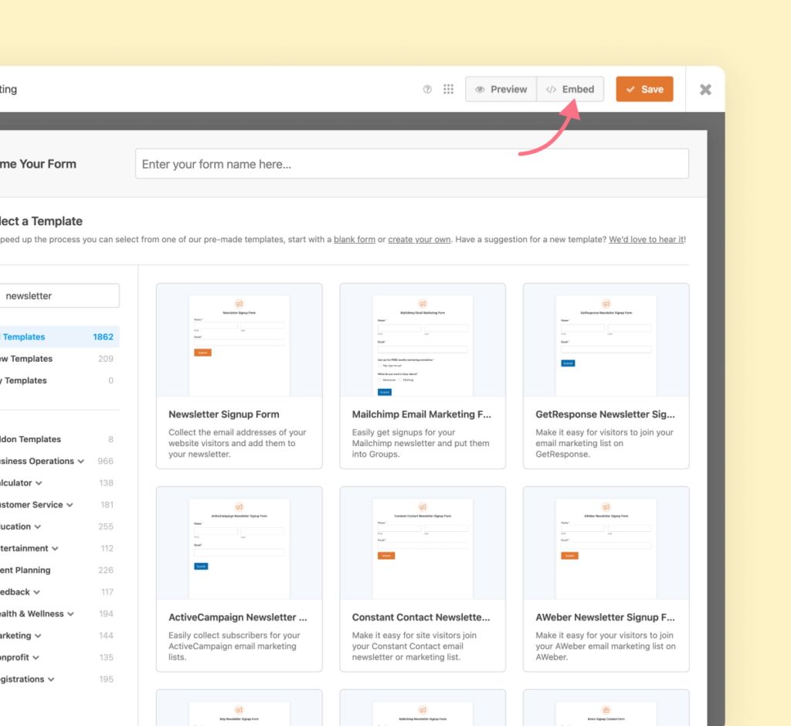This screenshot has width=791, height=726.
Task: Expand the Marketing category chevron
Action: [38, 636]
